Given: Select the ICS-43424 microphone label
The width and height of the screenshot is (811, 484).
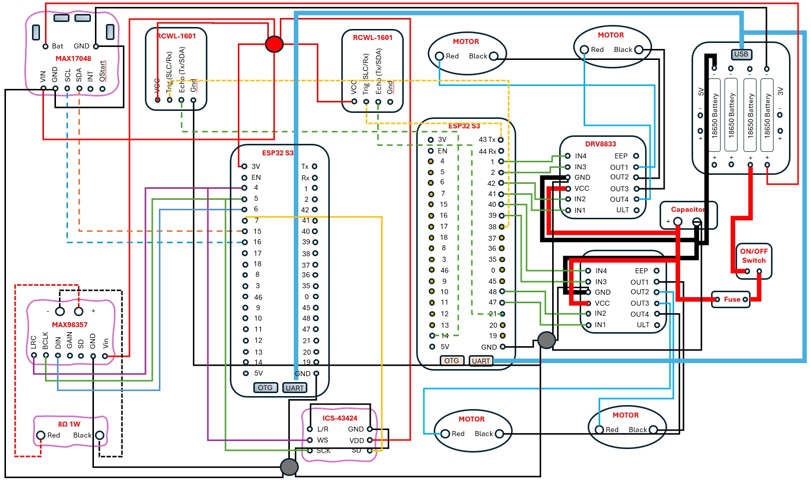Looking at the screenshot, I should (x=340, y=418).
